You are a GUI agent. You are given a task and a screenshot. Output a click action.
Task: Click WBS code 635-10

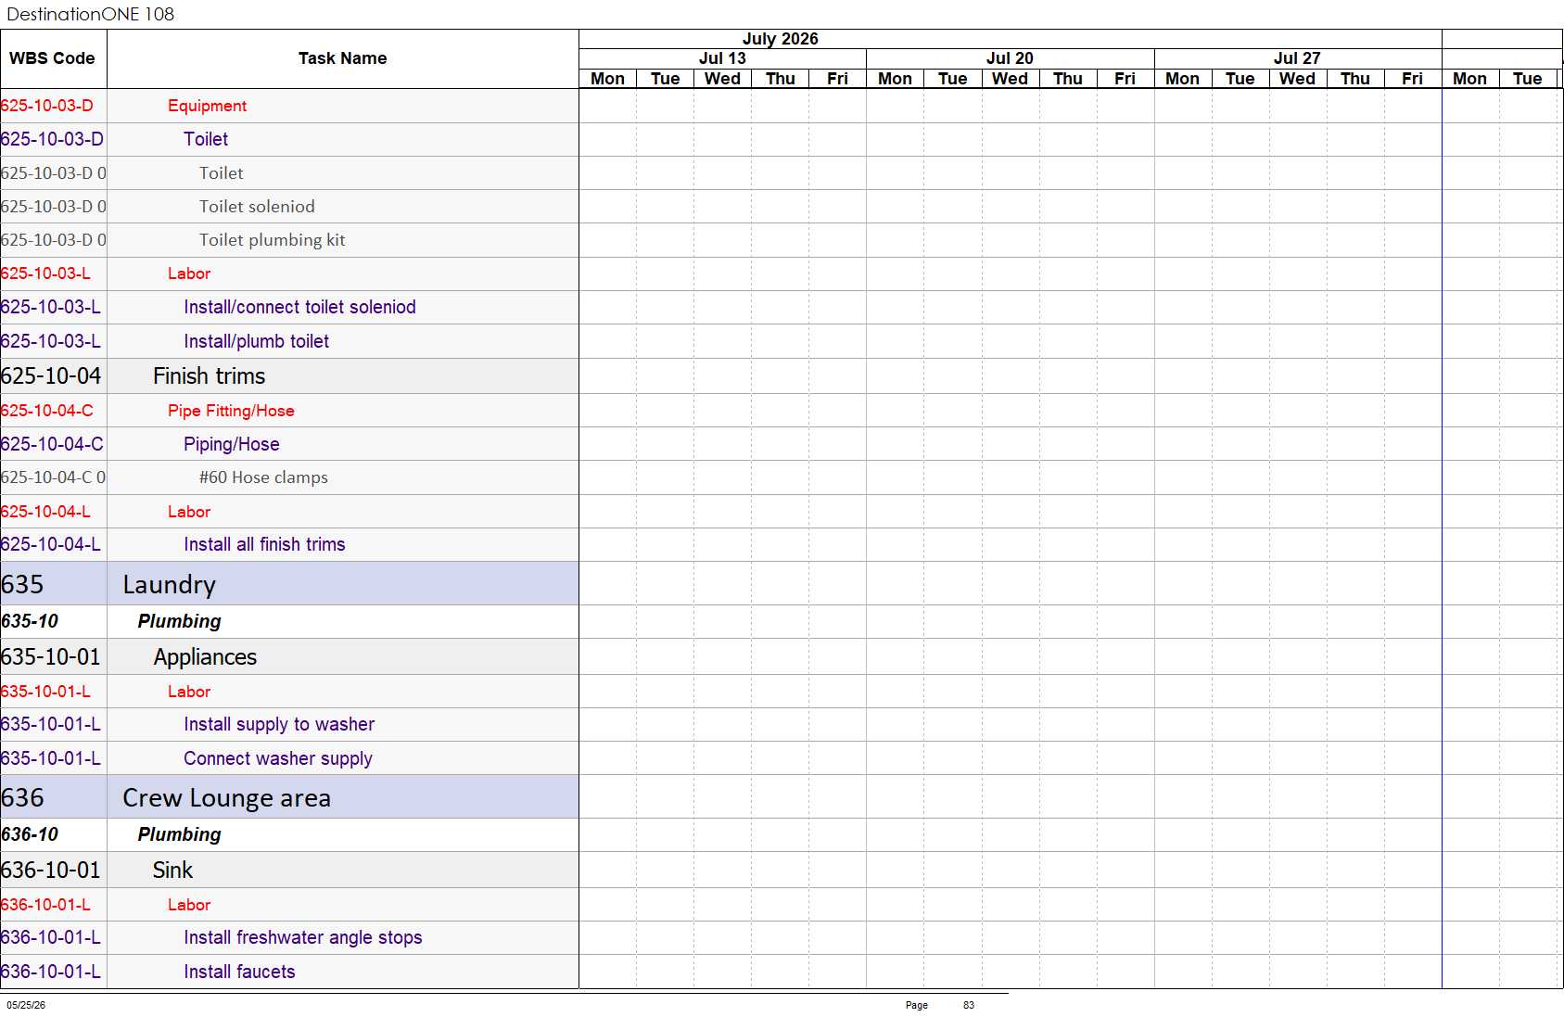(30, 621)
